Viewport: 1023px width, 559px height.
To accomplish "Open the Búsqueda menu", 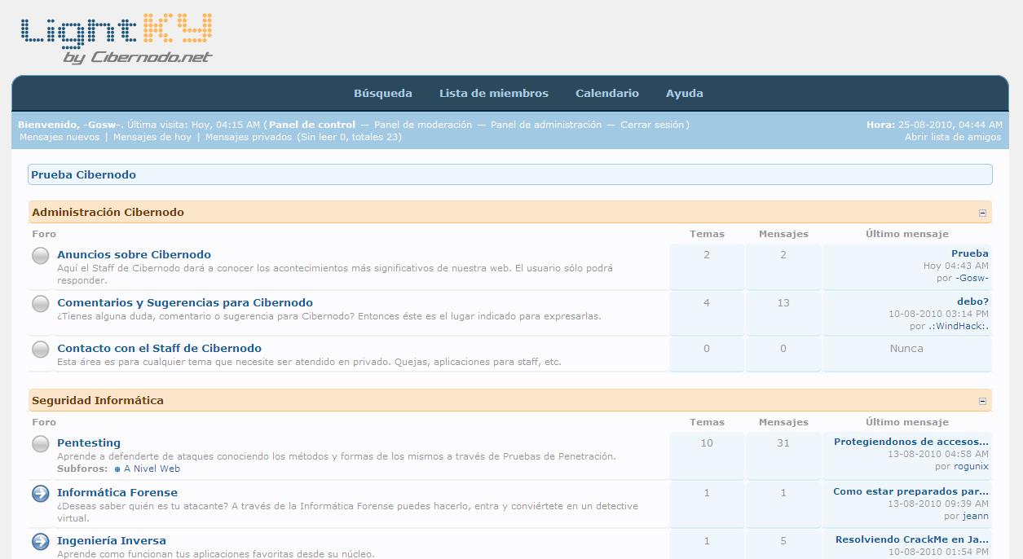I will pos(382,94).
